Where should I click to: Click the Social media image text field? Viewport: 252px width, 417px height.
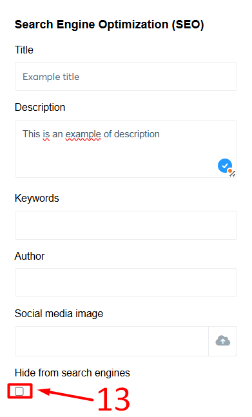click(x=111, y=341)
